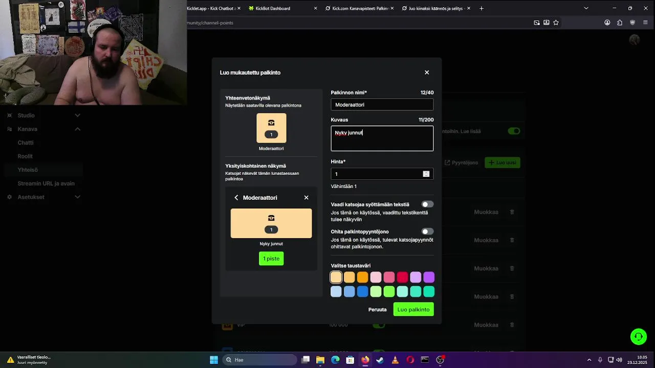Toggle the VIP reward row switch
Screen dimensions: 655x368
coord(379,325)
